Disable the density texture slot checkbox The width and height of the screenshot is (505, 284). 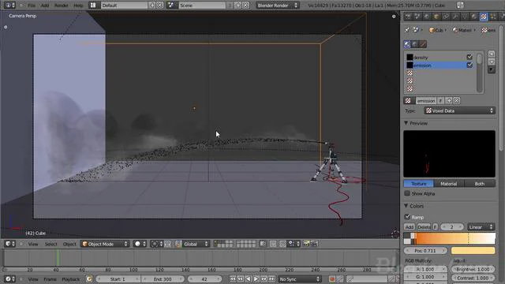click(x=469, y=57)
